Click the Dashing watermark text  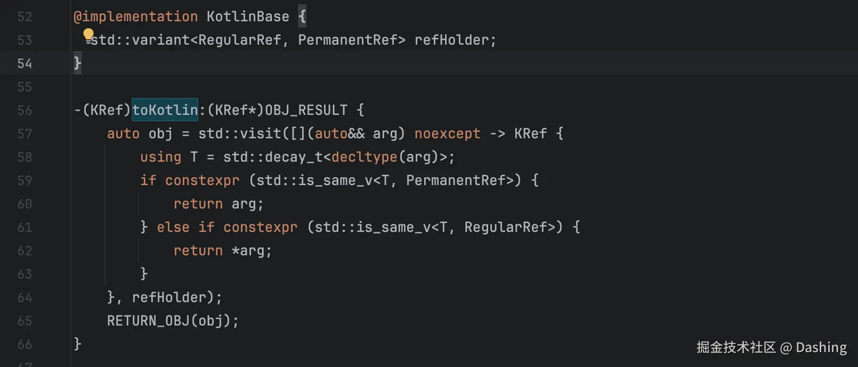click(821, 348)
